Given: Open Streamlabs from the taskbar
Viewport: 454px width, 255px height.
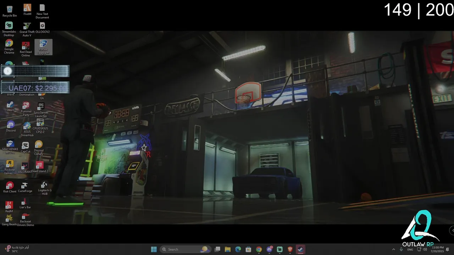Looking at the screenshot, I should [279, 249].
